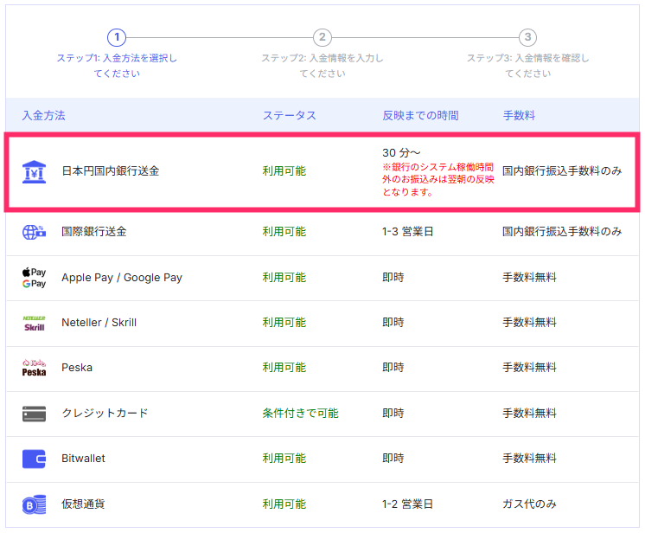Click 利用可能 status in 国際銀行送金 row

[284, 232]
